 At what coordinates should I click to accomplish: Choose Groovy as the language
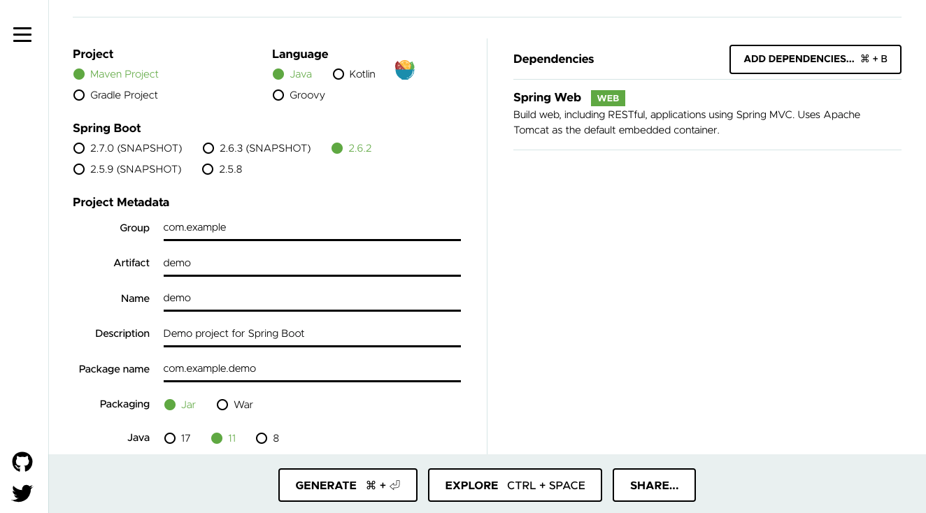click(x=299, y=95)
